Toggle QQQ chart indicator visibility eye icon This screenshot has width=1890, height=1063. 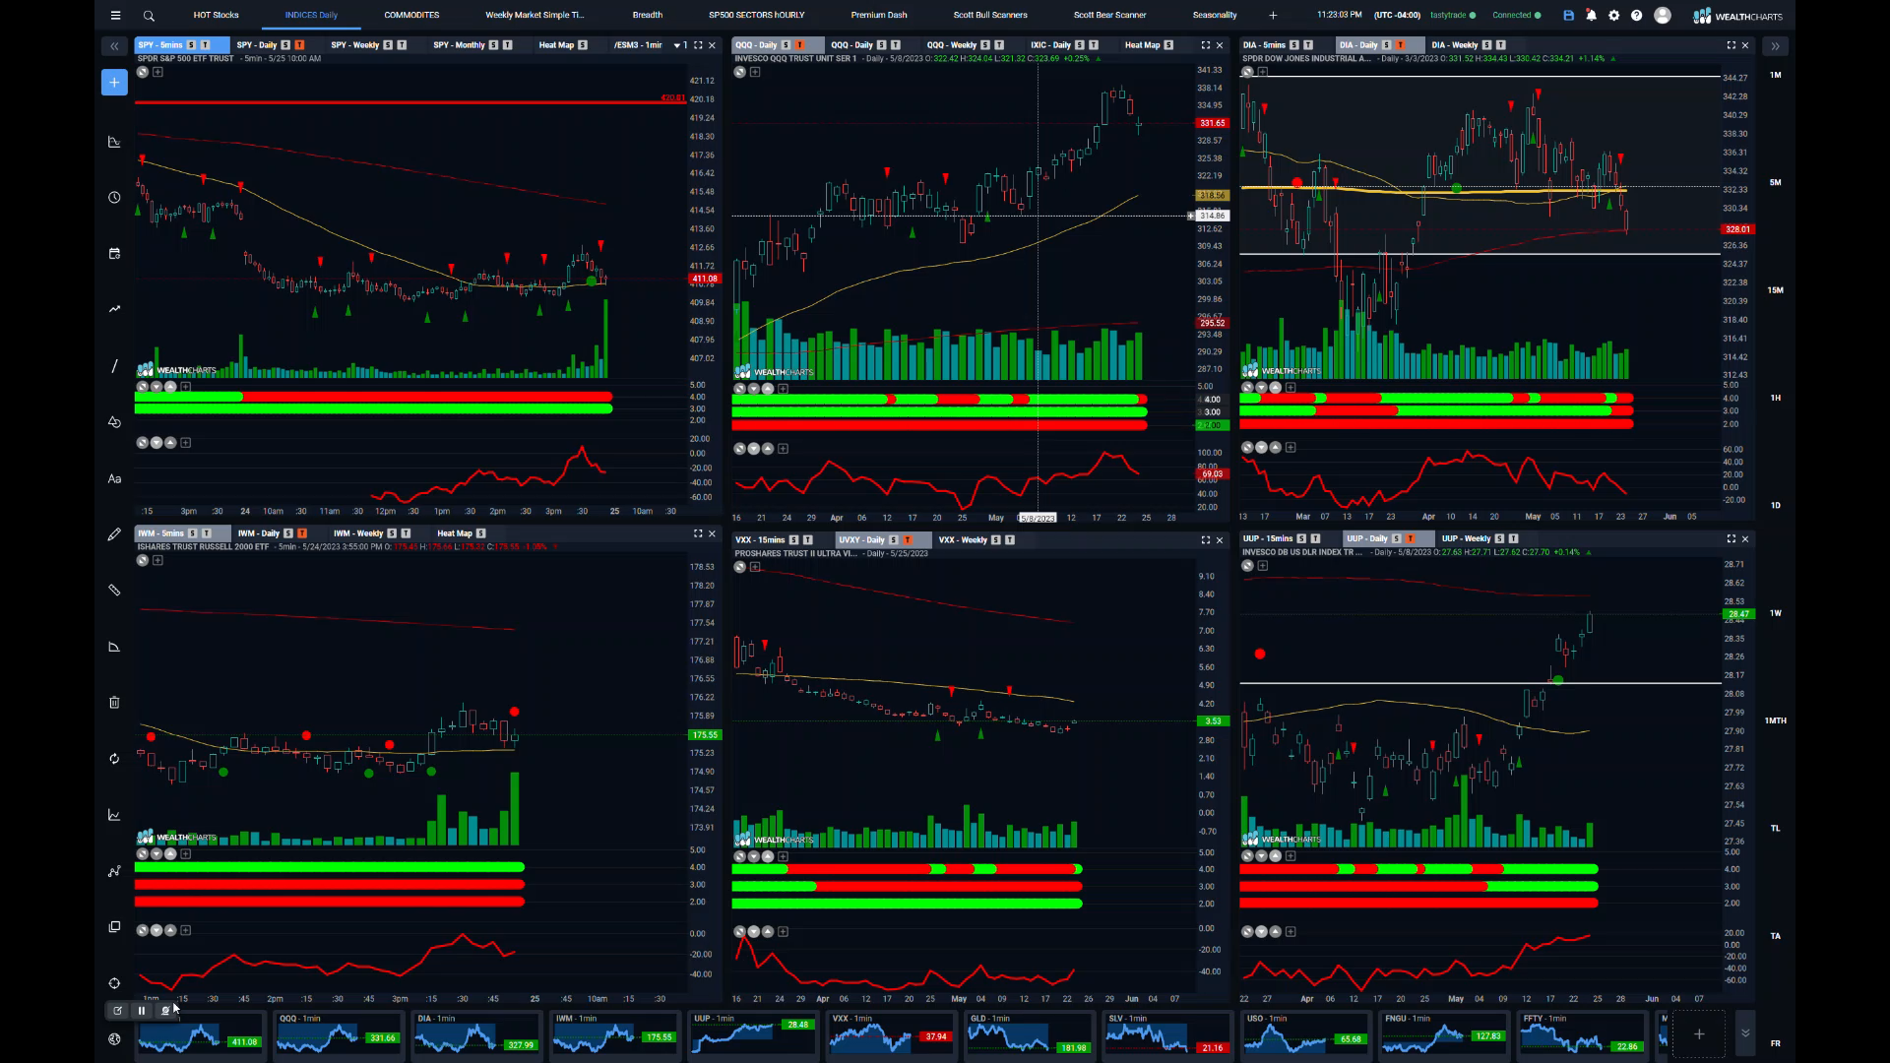(739, 72)
